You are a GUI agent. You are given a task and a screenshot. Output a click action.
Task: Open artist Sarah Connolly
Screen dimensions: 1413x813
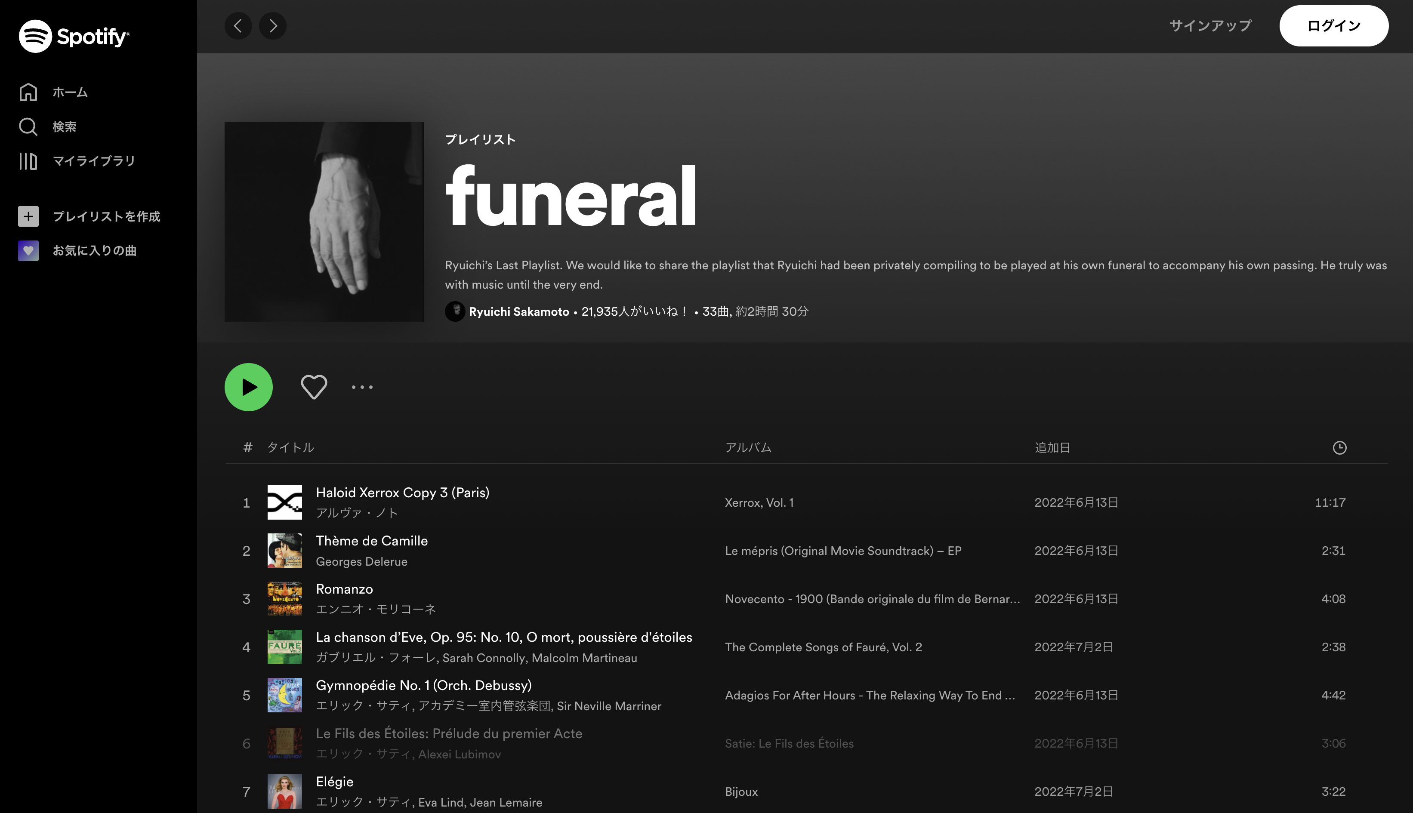coord(484,658)
